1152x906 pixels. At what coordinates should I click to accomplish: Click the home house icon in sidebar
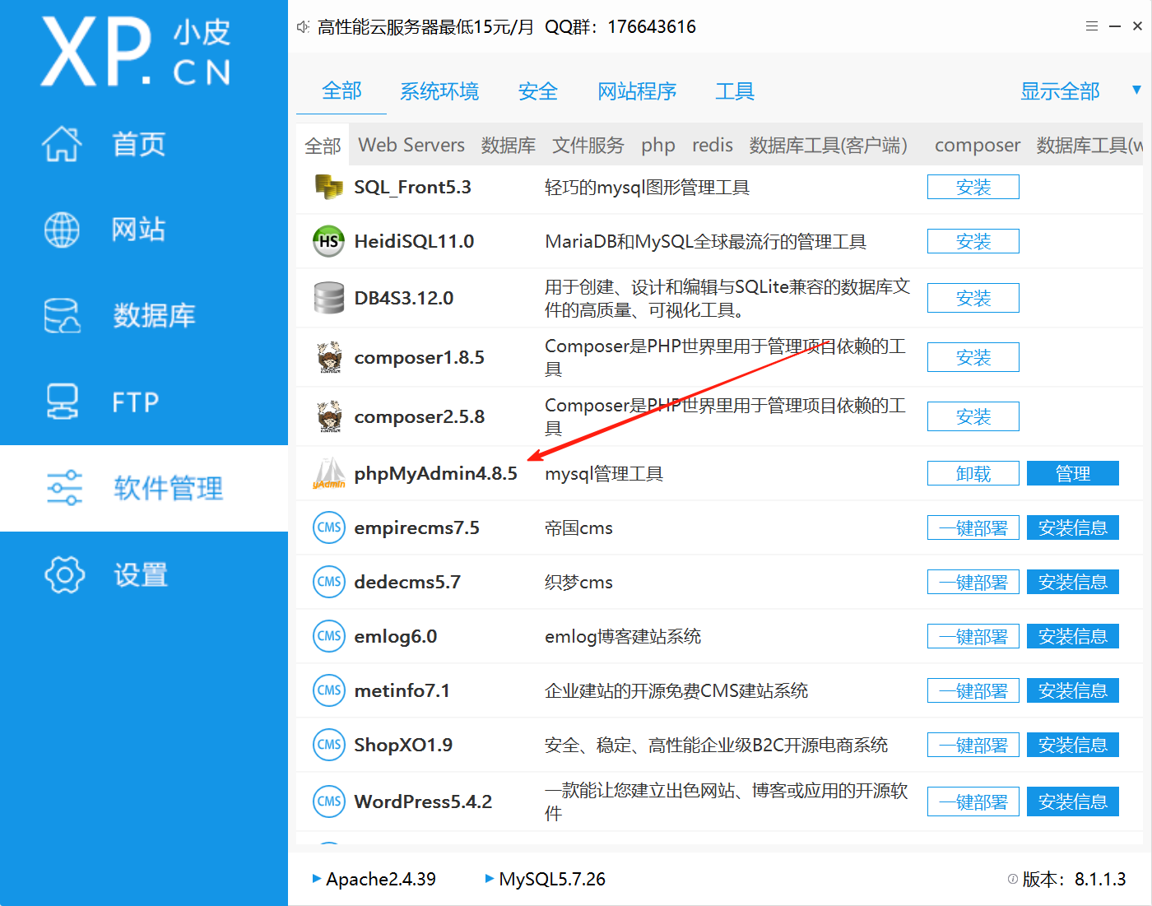(x=63, y=144)
